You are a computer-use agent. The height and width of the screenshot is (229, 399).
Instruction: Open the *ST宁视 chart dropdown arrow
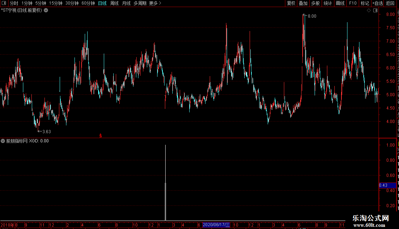point(46,11)
